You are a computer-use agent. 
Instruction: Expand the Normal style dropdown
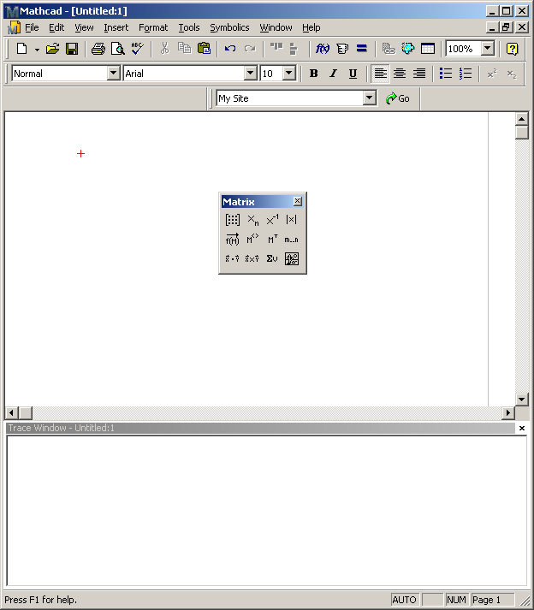pyautogui.click(x=113, y=73)
